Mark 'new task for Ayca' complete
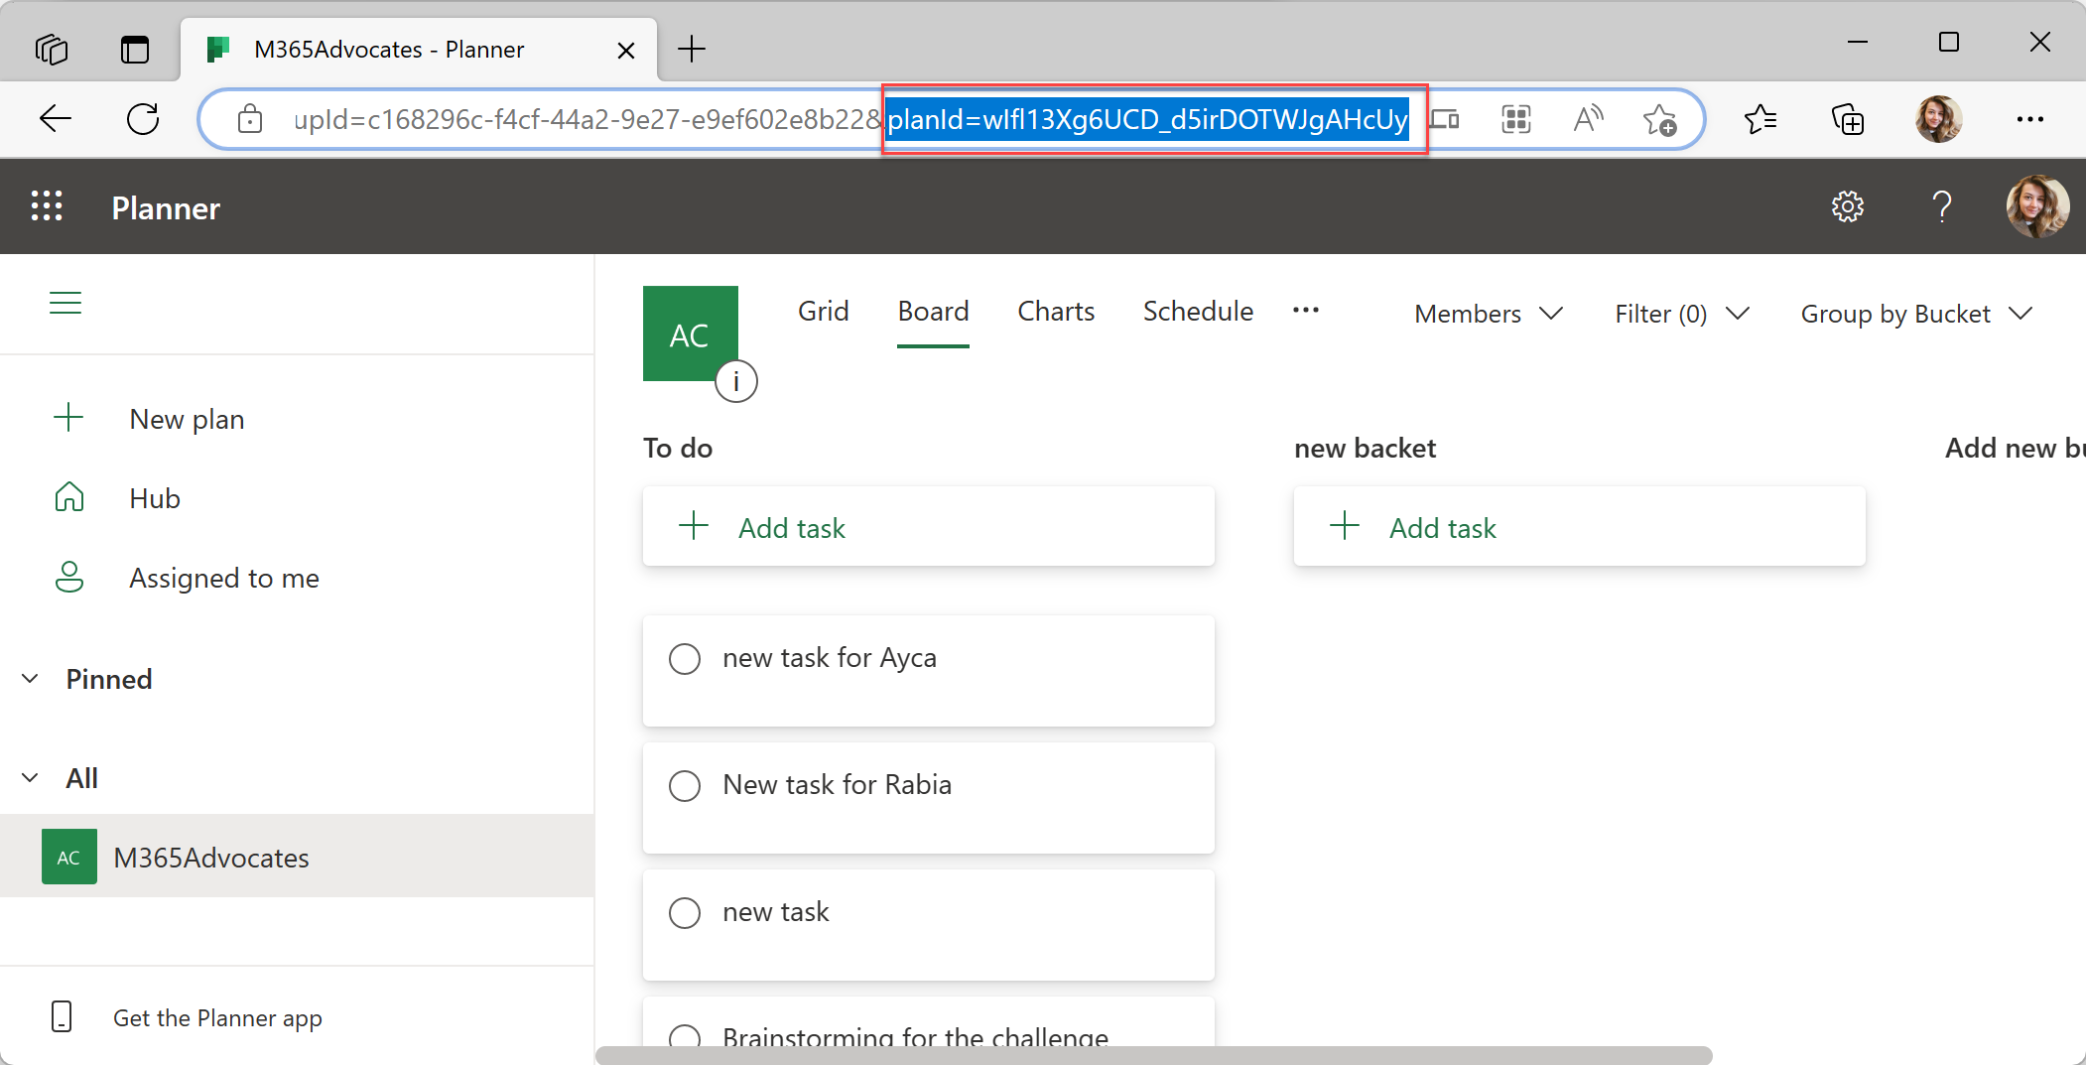 (x=685, y=658)
